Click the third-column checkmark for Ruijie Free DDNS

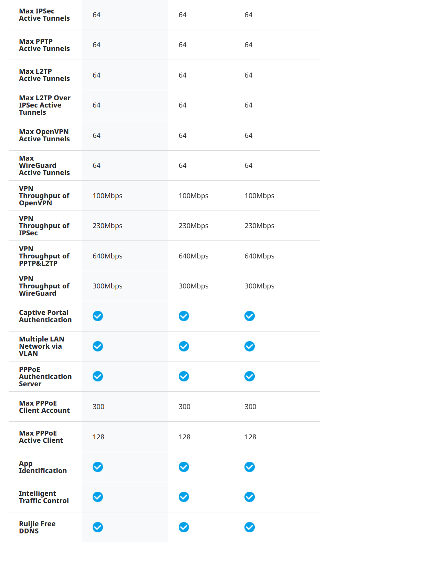click(250, 527)
